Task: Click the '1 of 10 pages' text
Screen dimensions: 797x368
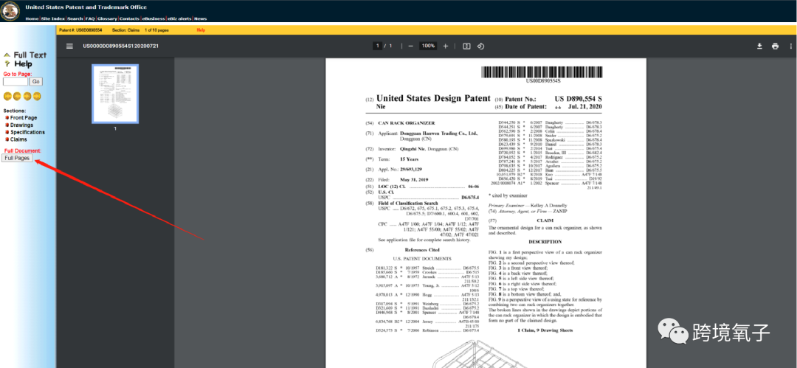Action: (x=156, y=30)
